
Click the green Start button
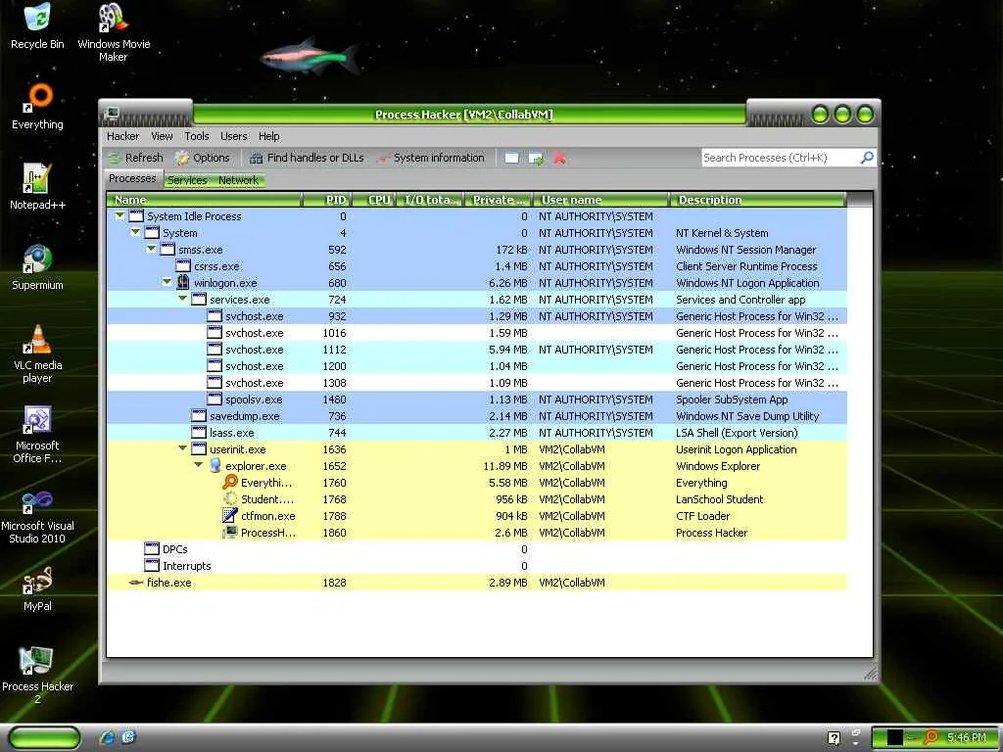[x=44, y=738]
